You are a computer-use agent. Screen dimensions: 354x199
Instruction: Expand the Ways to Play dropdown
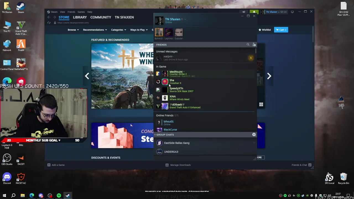139,30
